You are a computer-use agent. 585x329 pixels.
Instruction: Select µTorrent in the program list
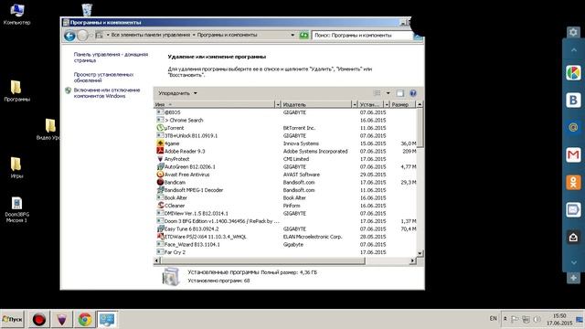point(286,128)
